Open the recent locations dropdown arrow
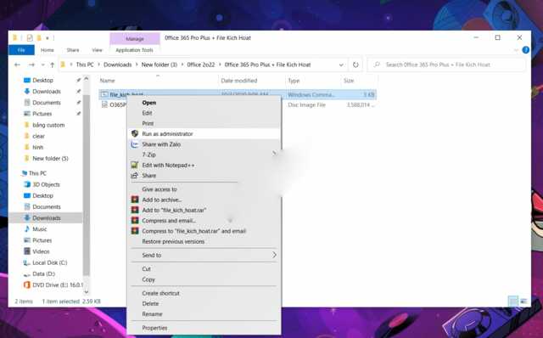This screenshot has width=543, height=338. (x=42, y=65)
